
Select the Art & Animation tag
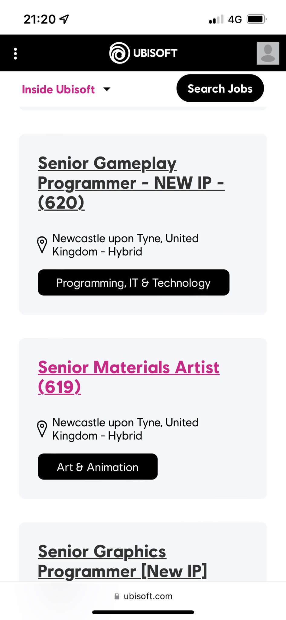coord(98,467)
